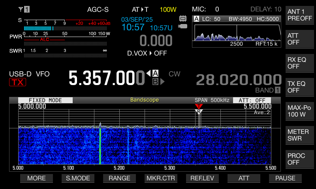
Task: Click the S meter bar
Action: point(65,28)
